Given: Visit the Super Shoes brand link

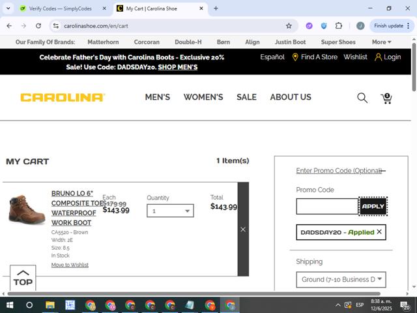Looking at the screenshot, I should click(x=338, y=42).
